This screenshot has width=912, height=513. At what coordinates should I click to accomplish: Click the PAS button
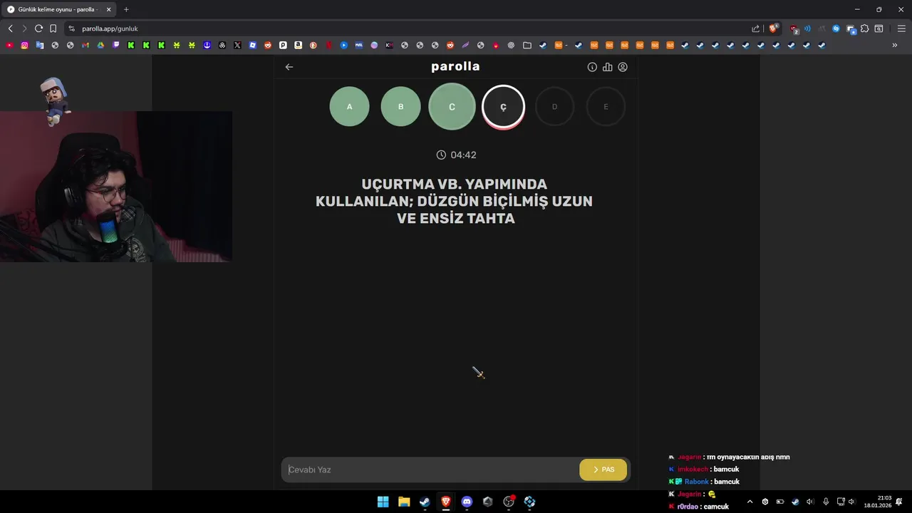pos(603,470)
